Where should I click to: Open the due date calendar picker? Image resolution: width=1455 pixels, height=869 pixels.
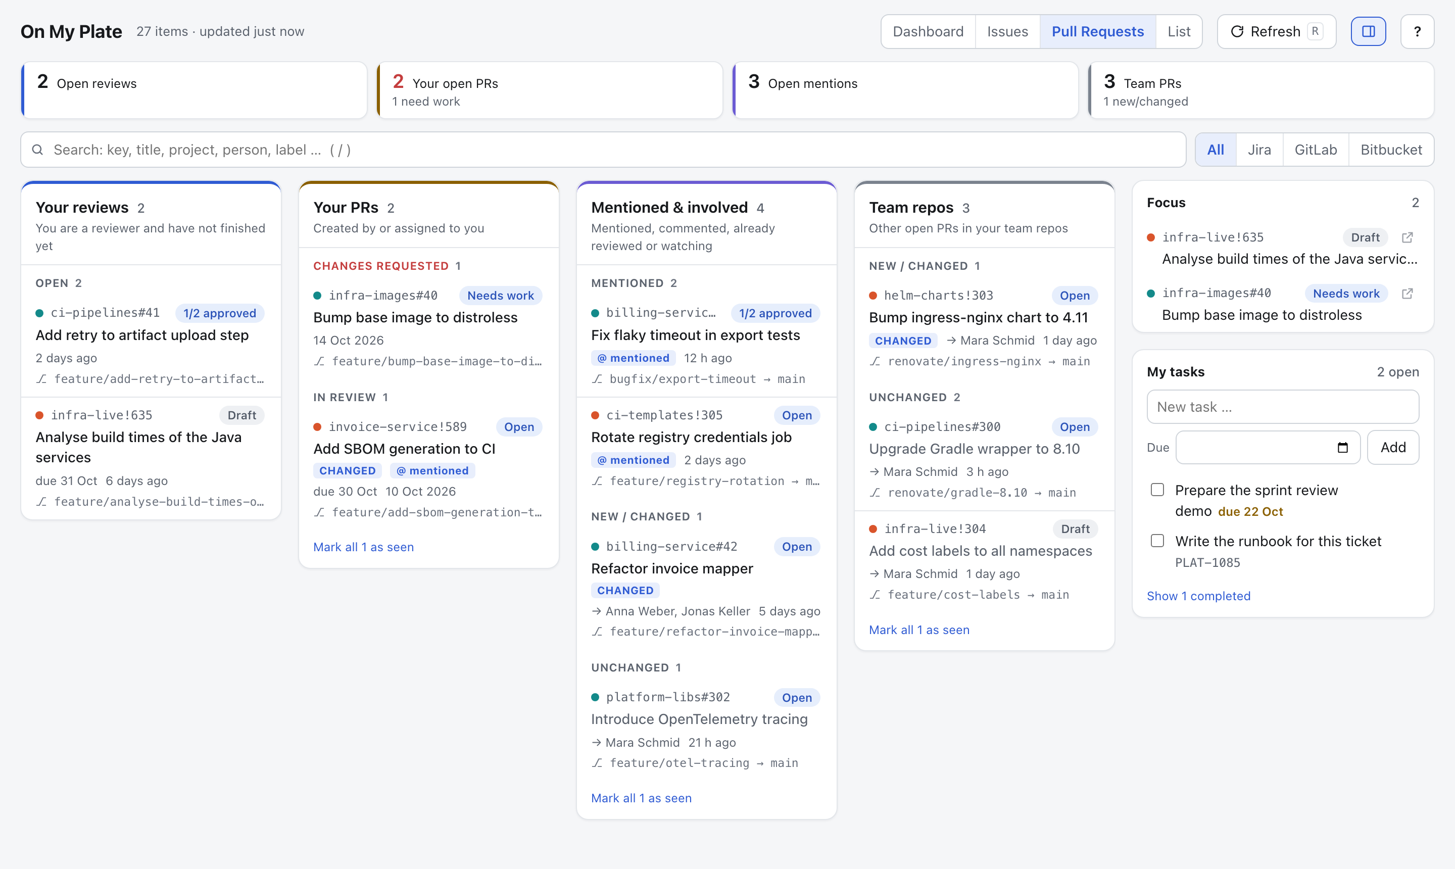pos(1342,447)
